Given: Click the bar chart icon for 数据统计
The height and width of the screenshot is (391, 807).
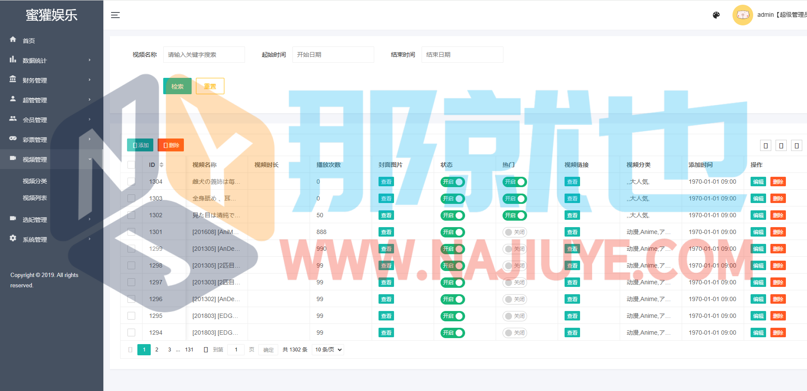Looking at the screenshot, I should point(13,59).
